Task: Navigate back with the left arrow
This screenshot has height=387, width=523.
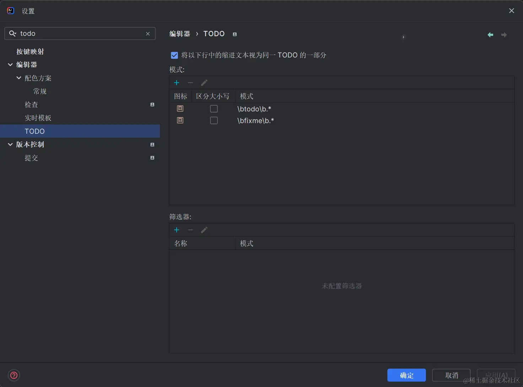Action: (490, 34)
